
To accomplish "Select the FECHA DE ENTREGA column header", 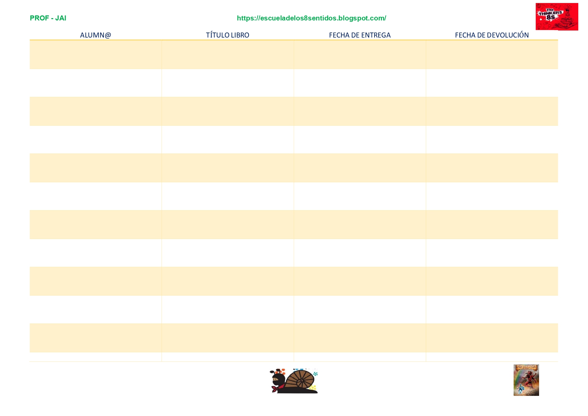I will [360, 35].
